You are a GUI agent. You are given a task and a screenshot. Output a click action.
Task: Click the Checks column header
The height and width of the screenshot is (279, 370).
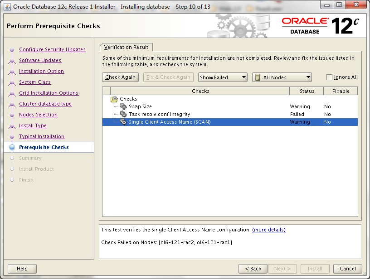click(200, 91)
